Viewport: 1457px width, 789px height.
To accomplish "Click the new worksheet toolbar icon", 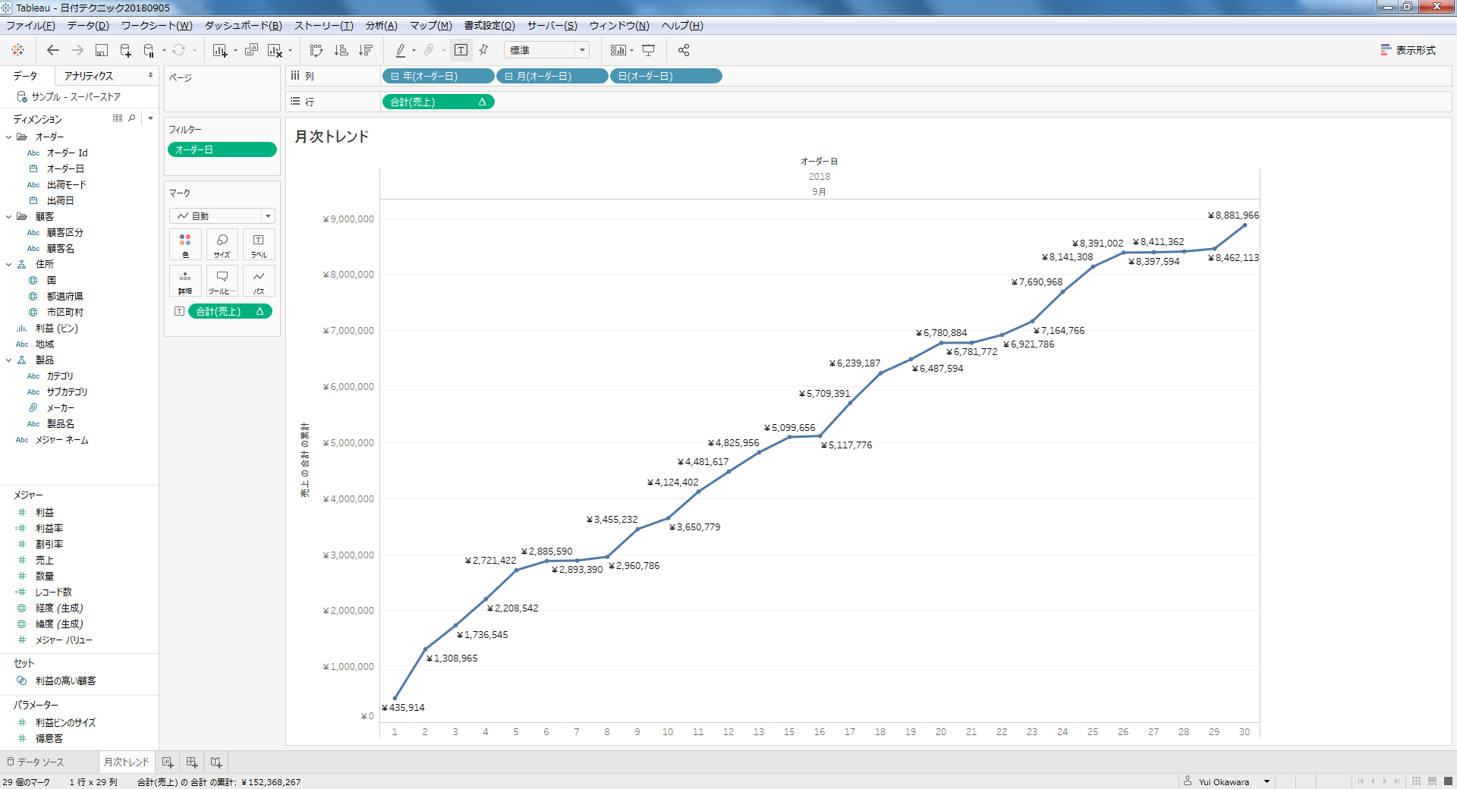I will 220,50.
